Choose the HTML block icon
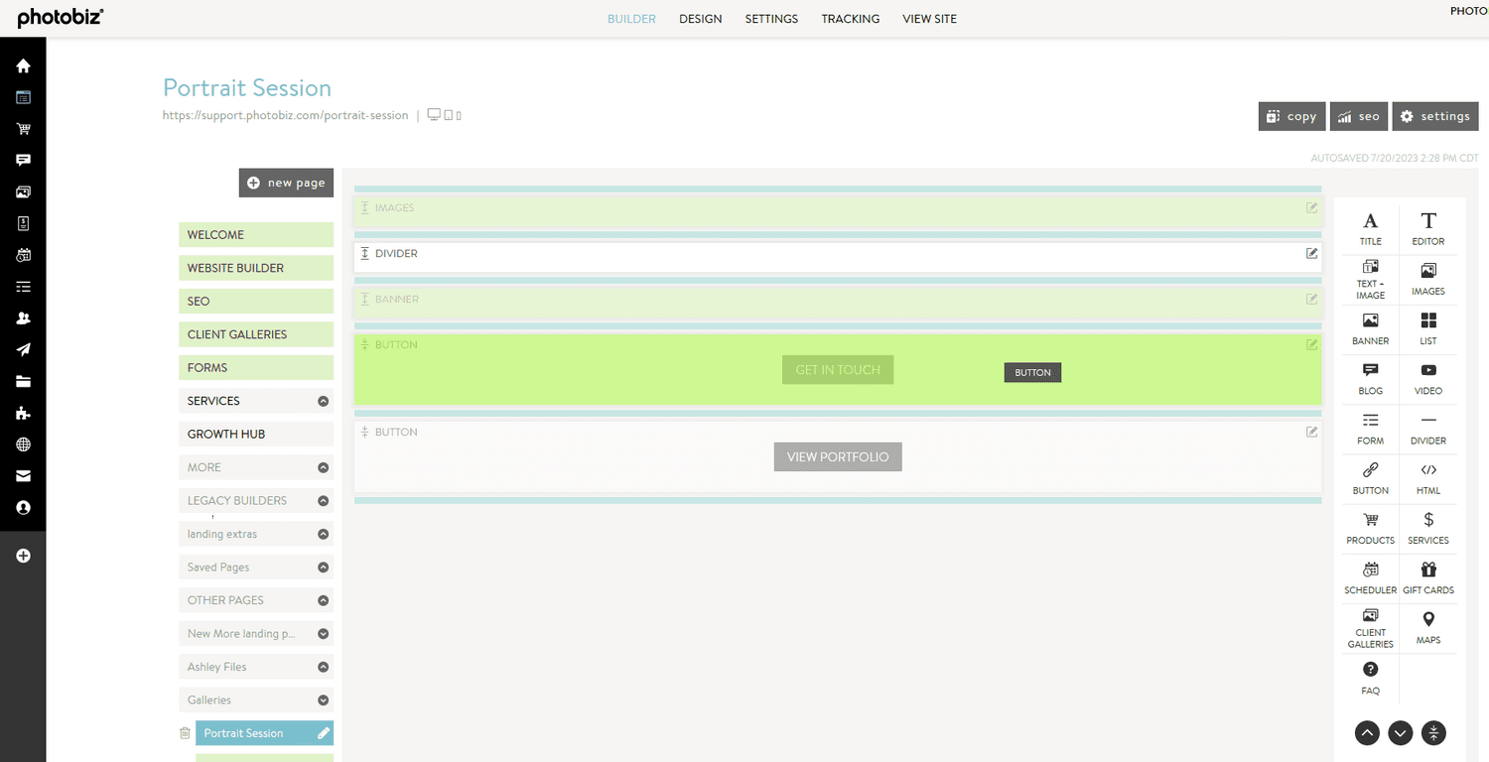 coord(1427,477)
